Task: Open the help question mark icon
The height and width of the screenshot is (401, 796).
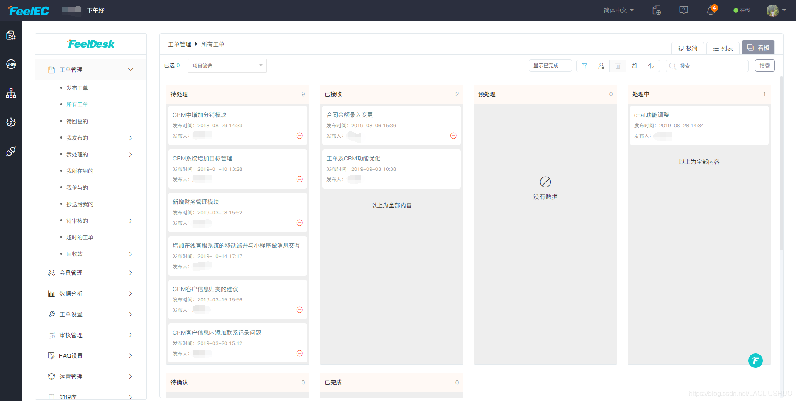Action: pyautogui.click(x=684, y=10)
